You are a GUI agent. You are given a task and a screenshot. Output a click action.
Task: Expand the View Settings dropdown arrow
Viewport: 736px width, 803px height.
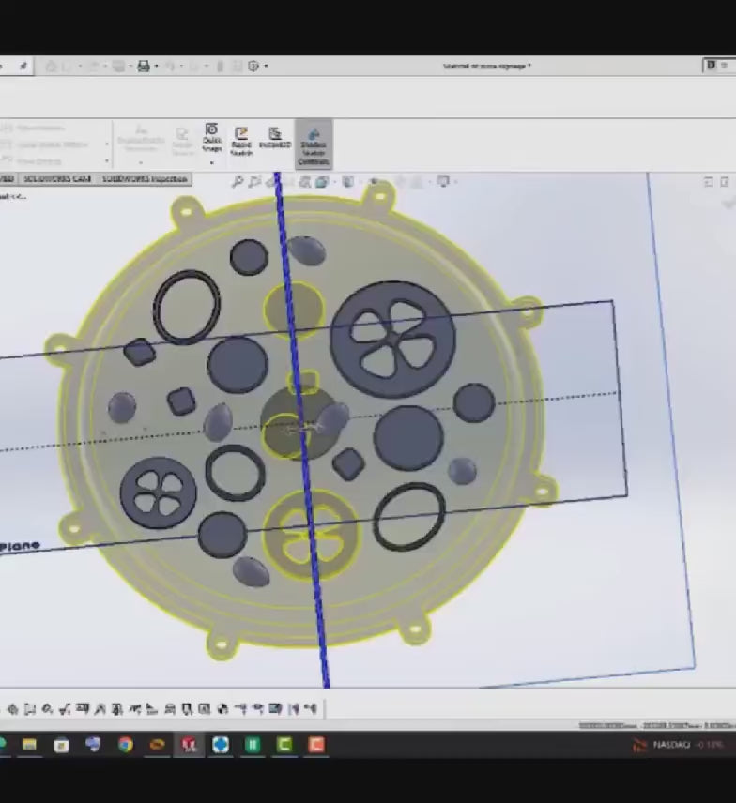click(455, 182)
